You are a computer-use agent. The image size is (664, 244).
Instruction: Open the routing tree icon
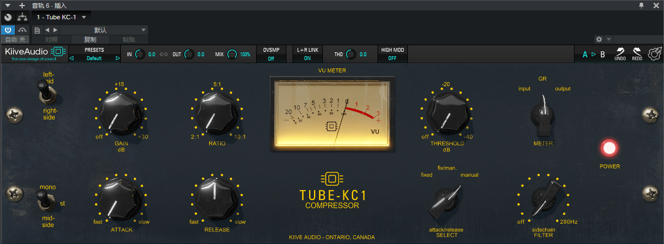tap(22, 17)
